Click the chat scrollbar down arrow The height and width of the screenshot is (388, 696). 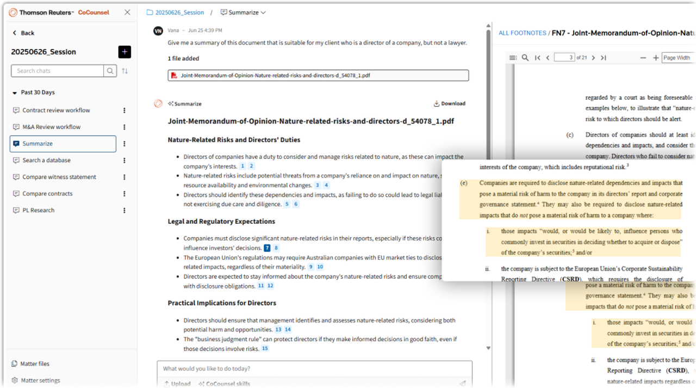[488, 348]
